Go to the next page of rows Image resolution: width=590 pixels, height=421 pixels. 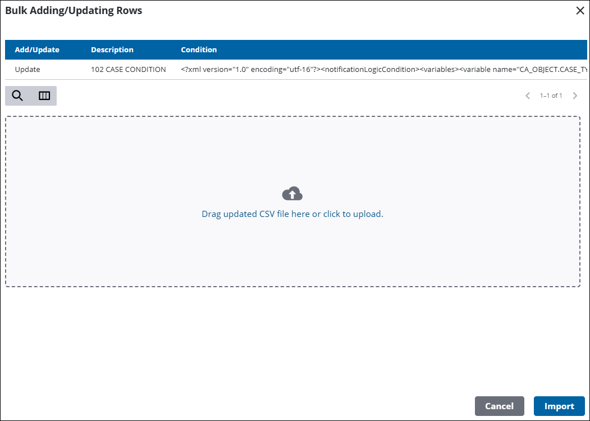[x=575, y=96]
